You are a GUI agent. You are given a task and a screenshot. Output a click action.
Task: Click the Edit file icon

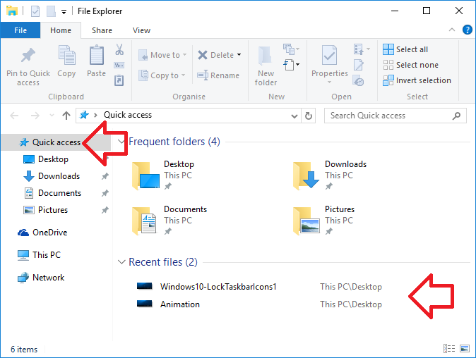(x=359, y=65)
